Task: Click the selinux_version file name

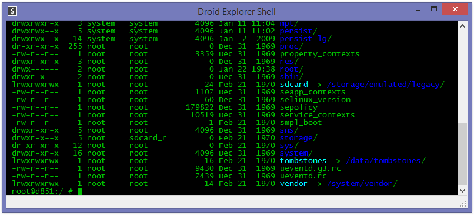Action: pos(315,100)
